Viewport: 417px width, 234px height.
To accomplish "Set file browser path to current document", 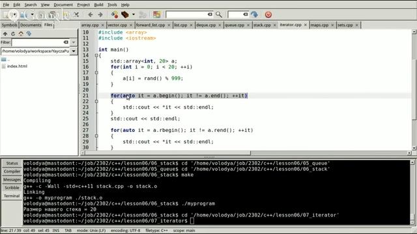I will (x=29, y=34).
